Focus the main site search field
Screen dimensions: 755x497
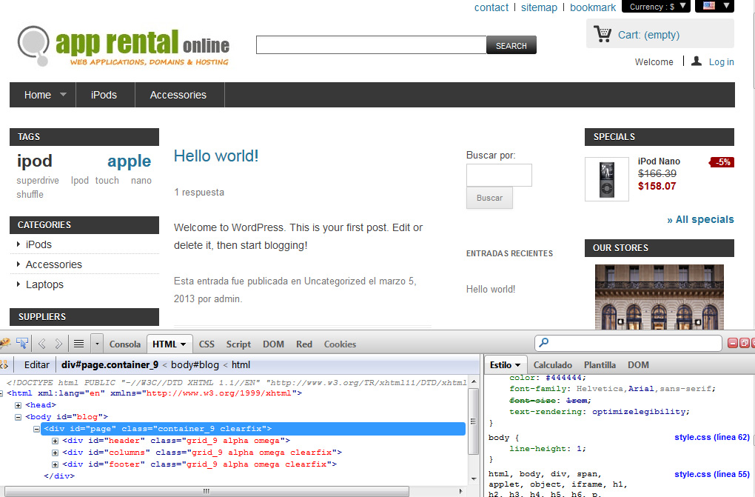pyautogui.click(x=372, y=45)
